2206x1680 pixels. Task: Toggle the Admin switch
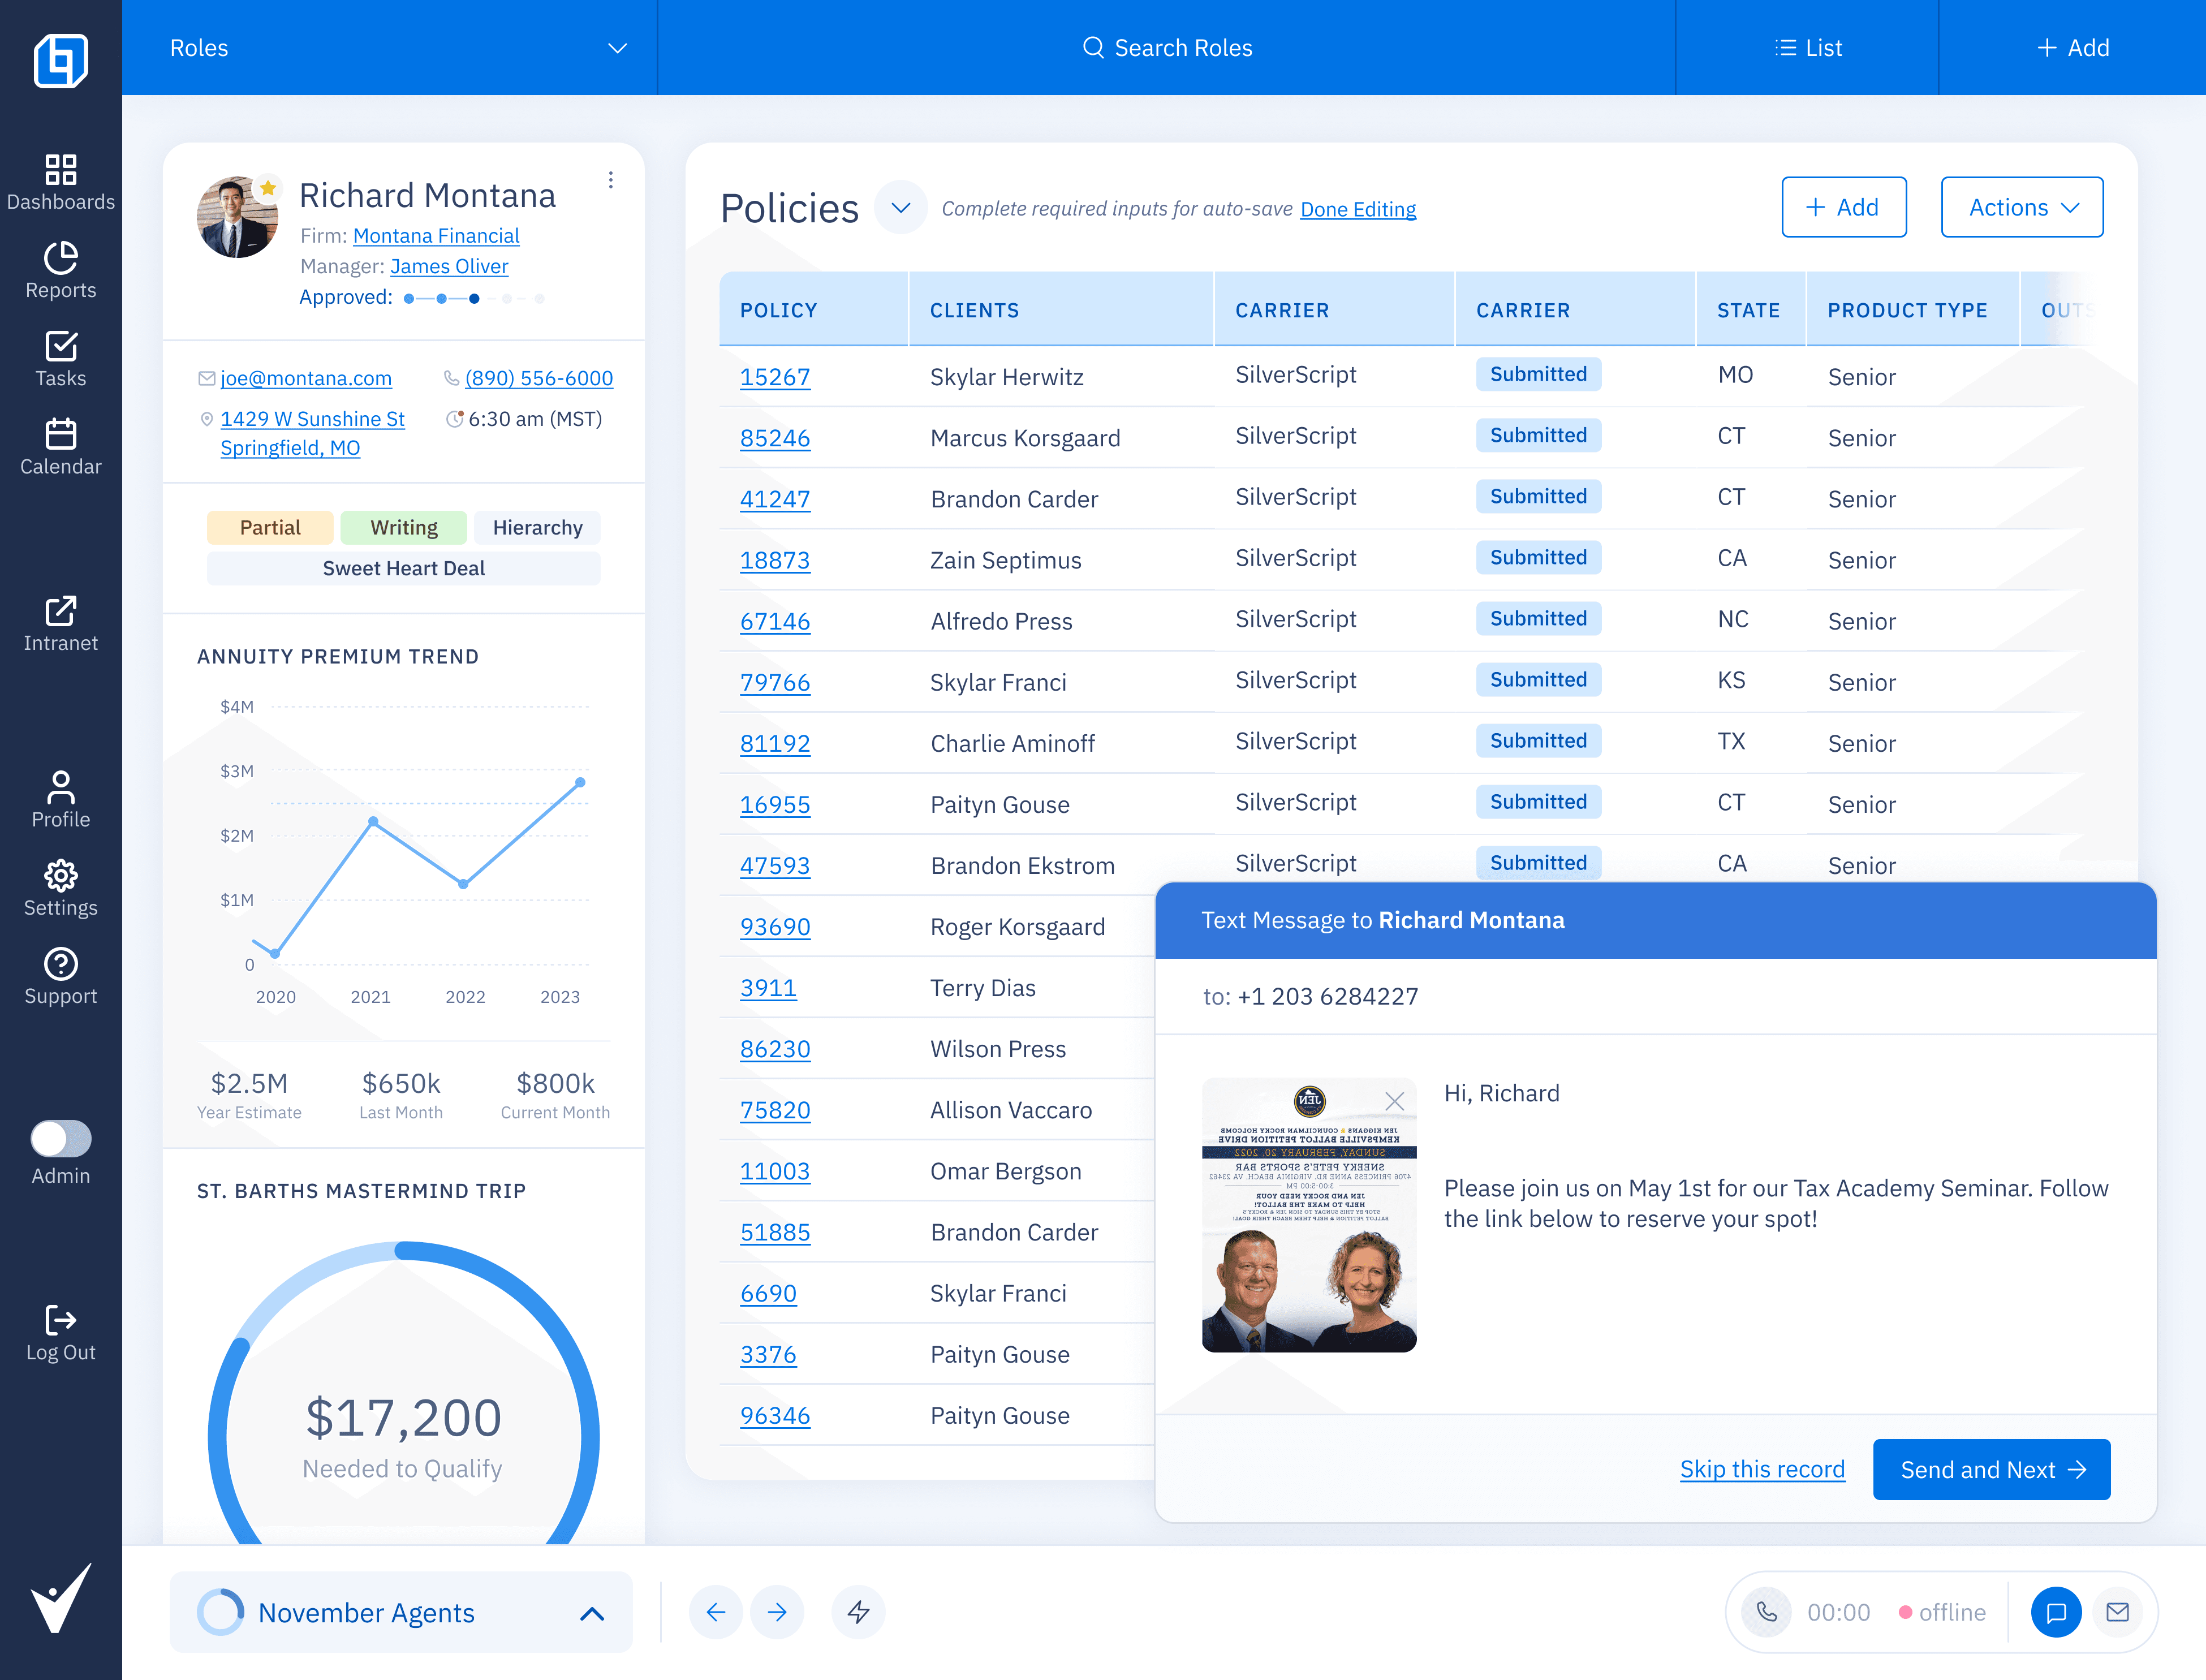(x=60, y=1138)
